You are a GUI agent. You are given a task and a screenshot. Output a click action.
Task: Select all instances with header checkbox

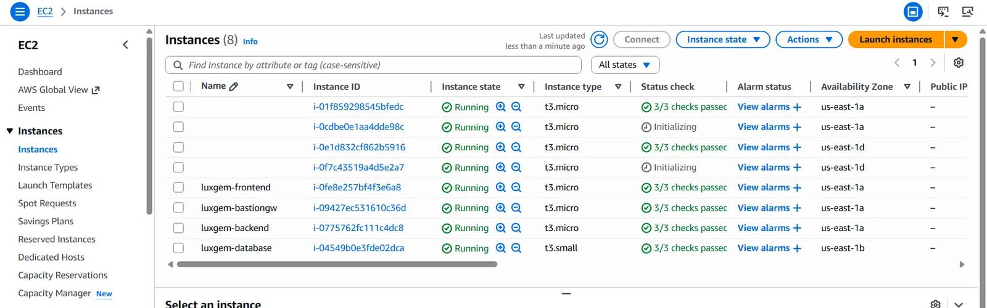click(178, 86)
